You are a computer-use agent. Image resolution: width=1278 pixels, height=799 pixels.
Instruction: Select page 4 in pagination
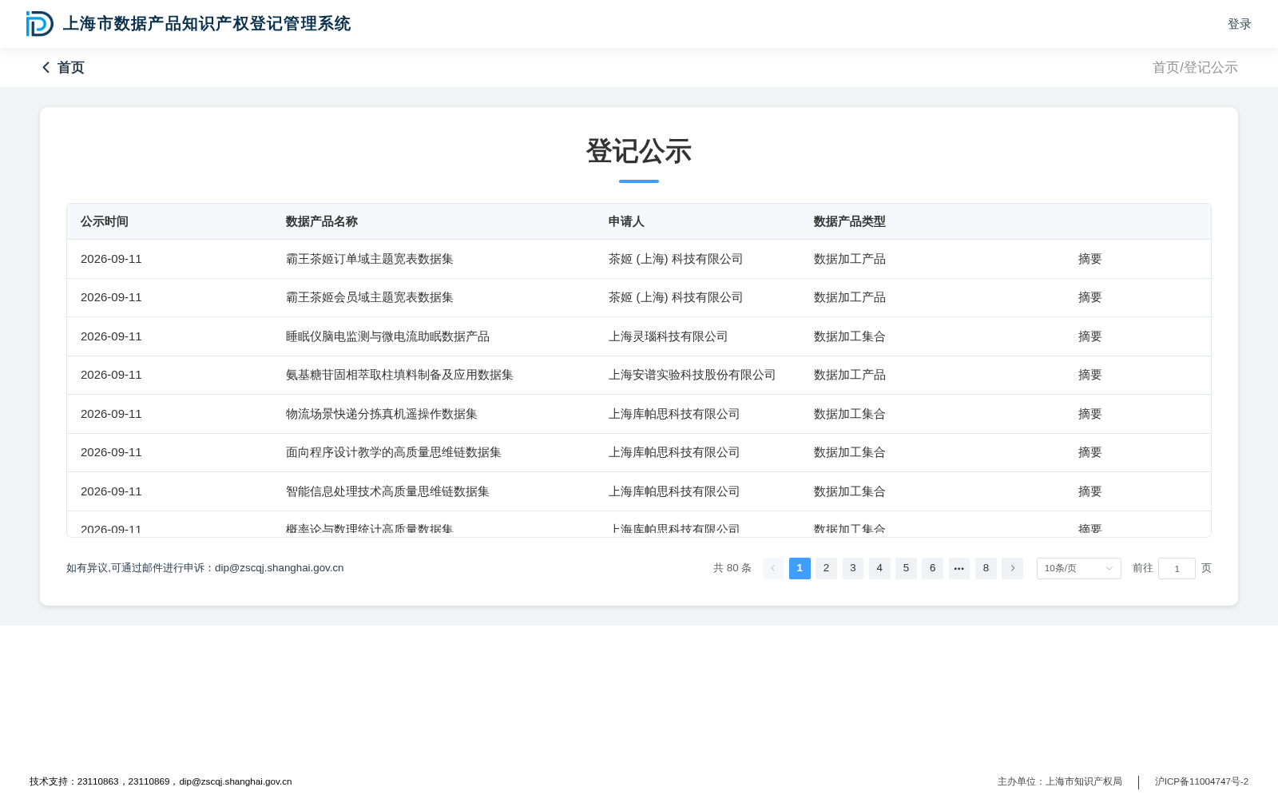[879, 568]
